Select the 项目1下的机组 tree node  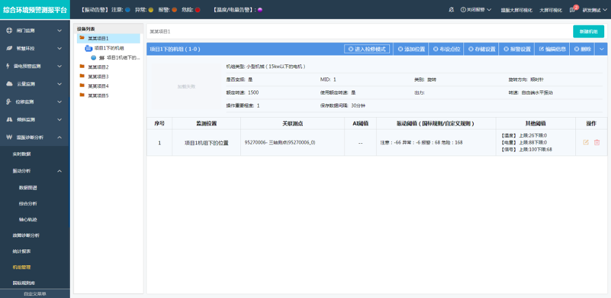[x=109, y=48]
